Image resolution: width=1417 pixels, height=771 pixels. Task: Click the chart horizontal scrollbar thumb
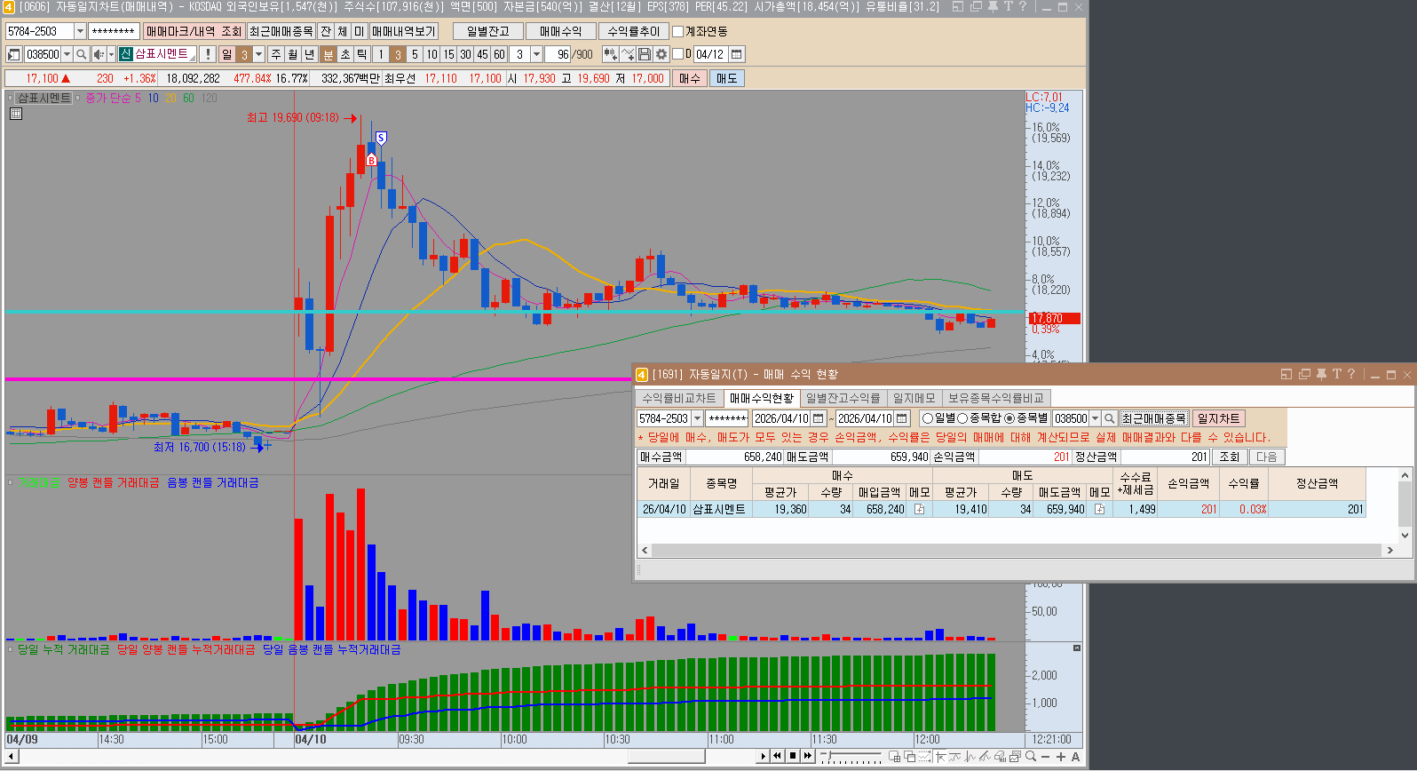(x=666, y=757)
